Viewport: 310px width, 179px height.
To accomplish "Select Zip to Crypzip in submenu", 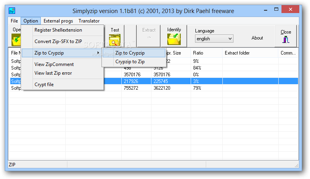I will [134, 53].
